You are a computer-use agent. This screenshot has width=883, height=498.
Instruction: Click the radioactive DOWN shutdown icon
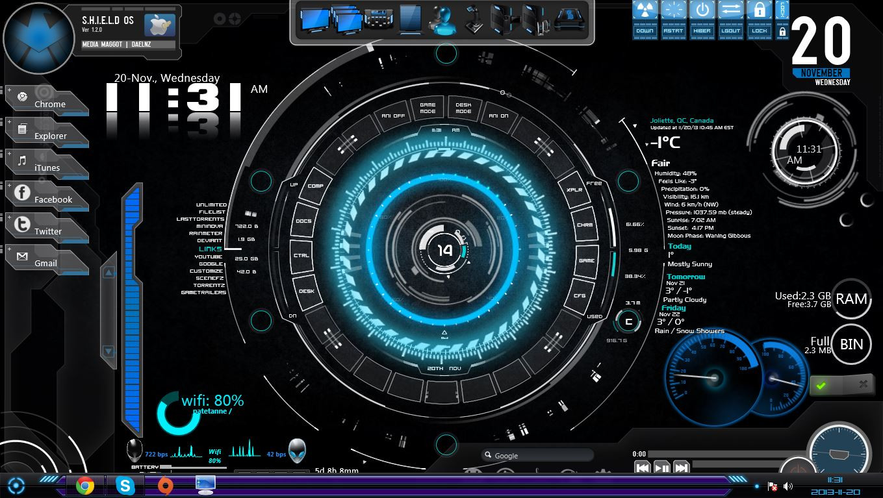[645, 19]
